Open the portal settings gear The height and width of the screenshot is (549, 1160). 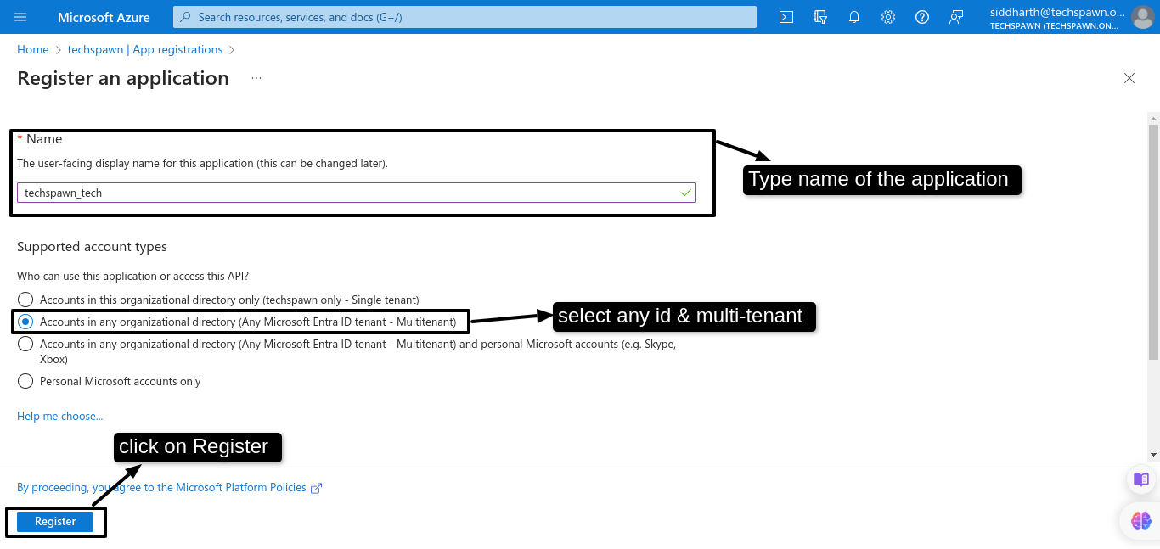click(x=887, y=17)
